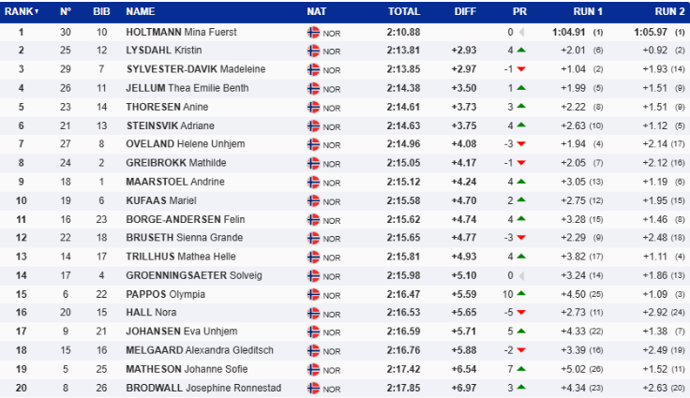Click the Norway flag beside PAPPOS Olympia
690x398 pixels.
coord(313,294)
